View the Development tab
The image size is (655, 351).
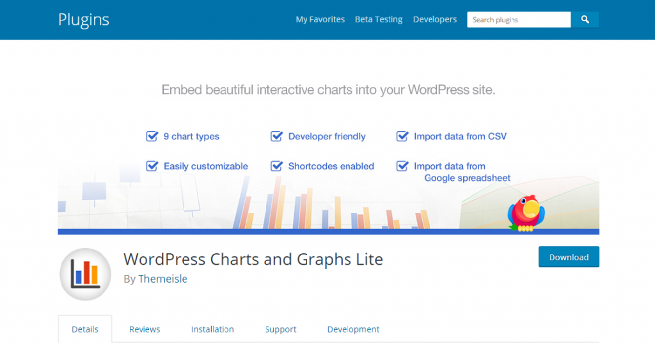pos(353,329)
